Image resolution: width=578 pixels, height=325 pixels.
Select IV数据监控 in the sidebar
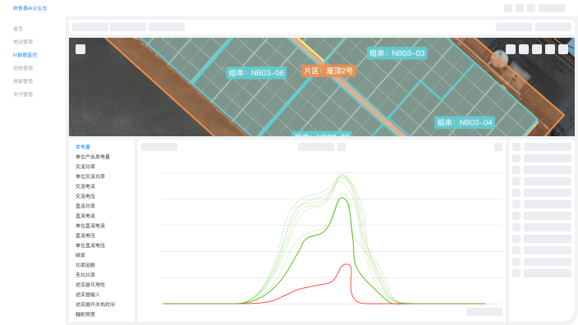click(25, 55)
